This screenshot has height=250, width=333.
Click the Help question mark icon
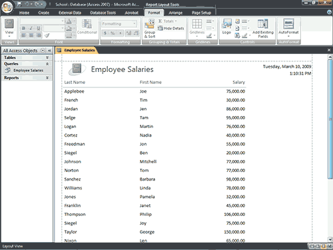tap(329, 12)
